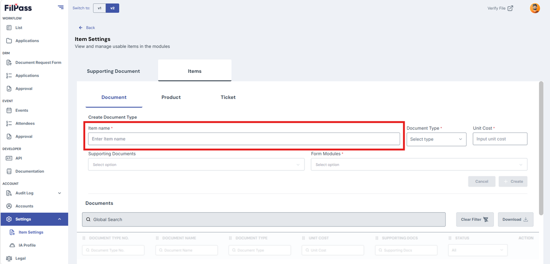
Task: Click the FilPass logo
Action: tap(17, 8)
